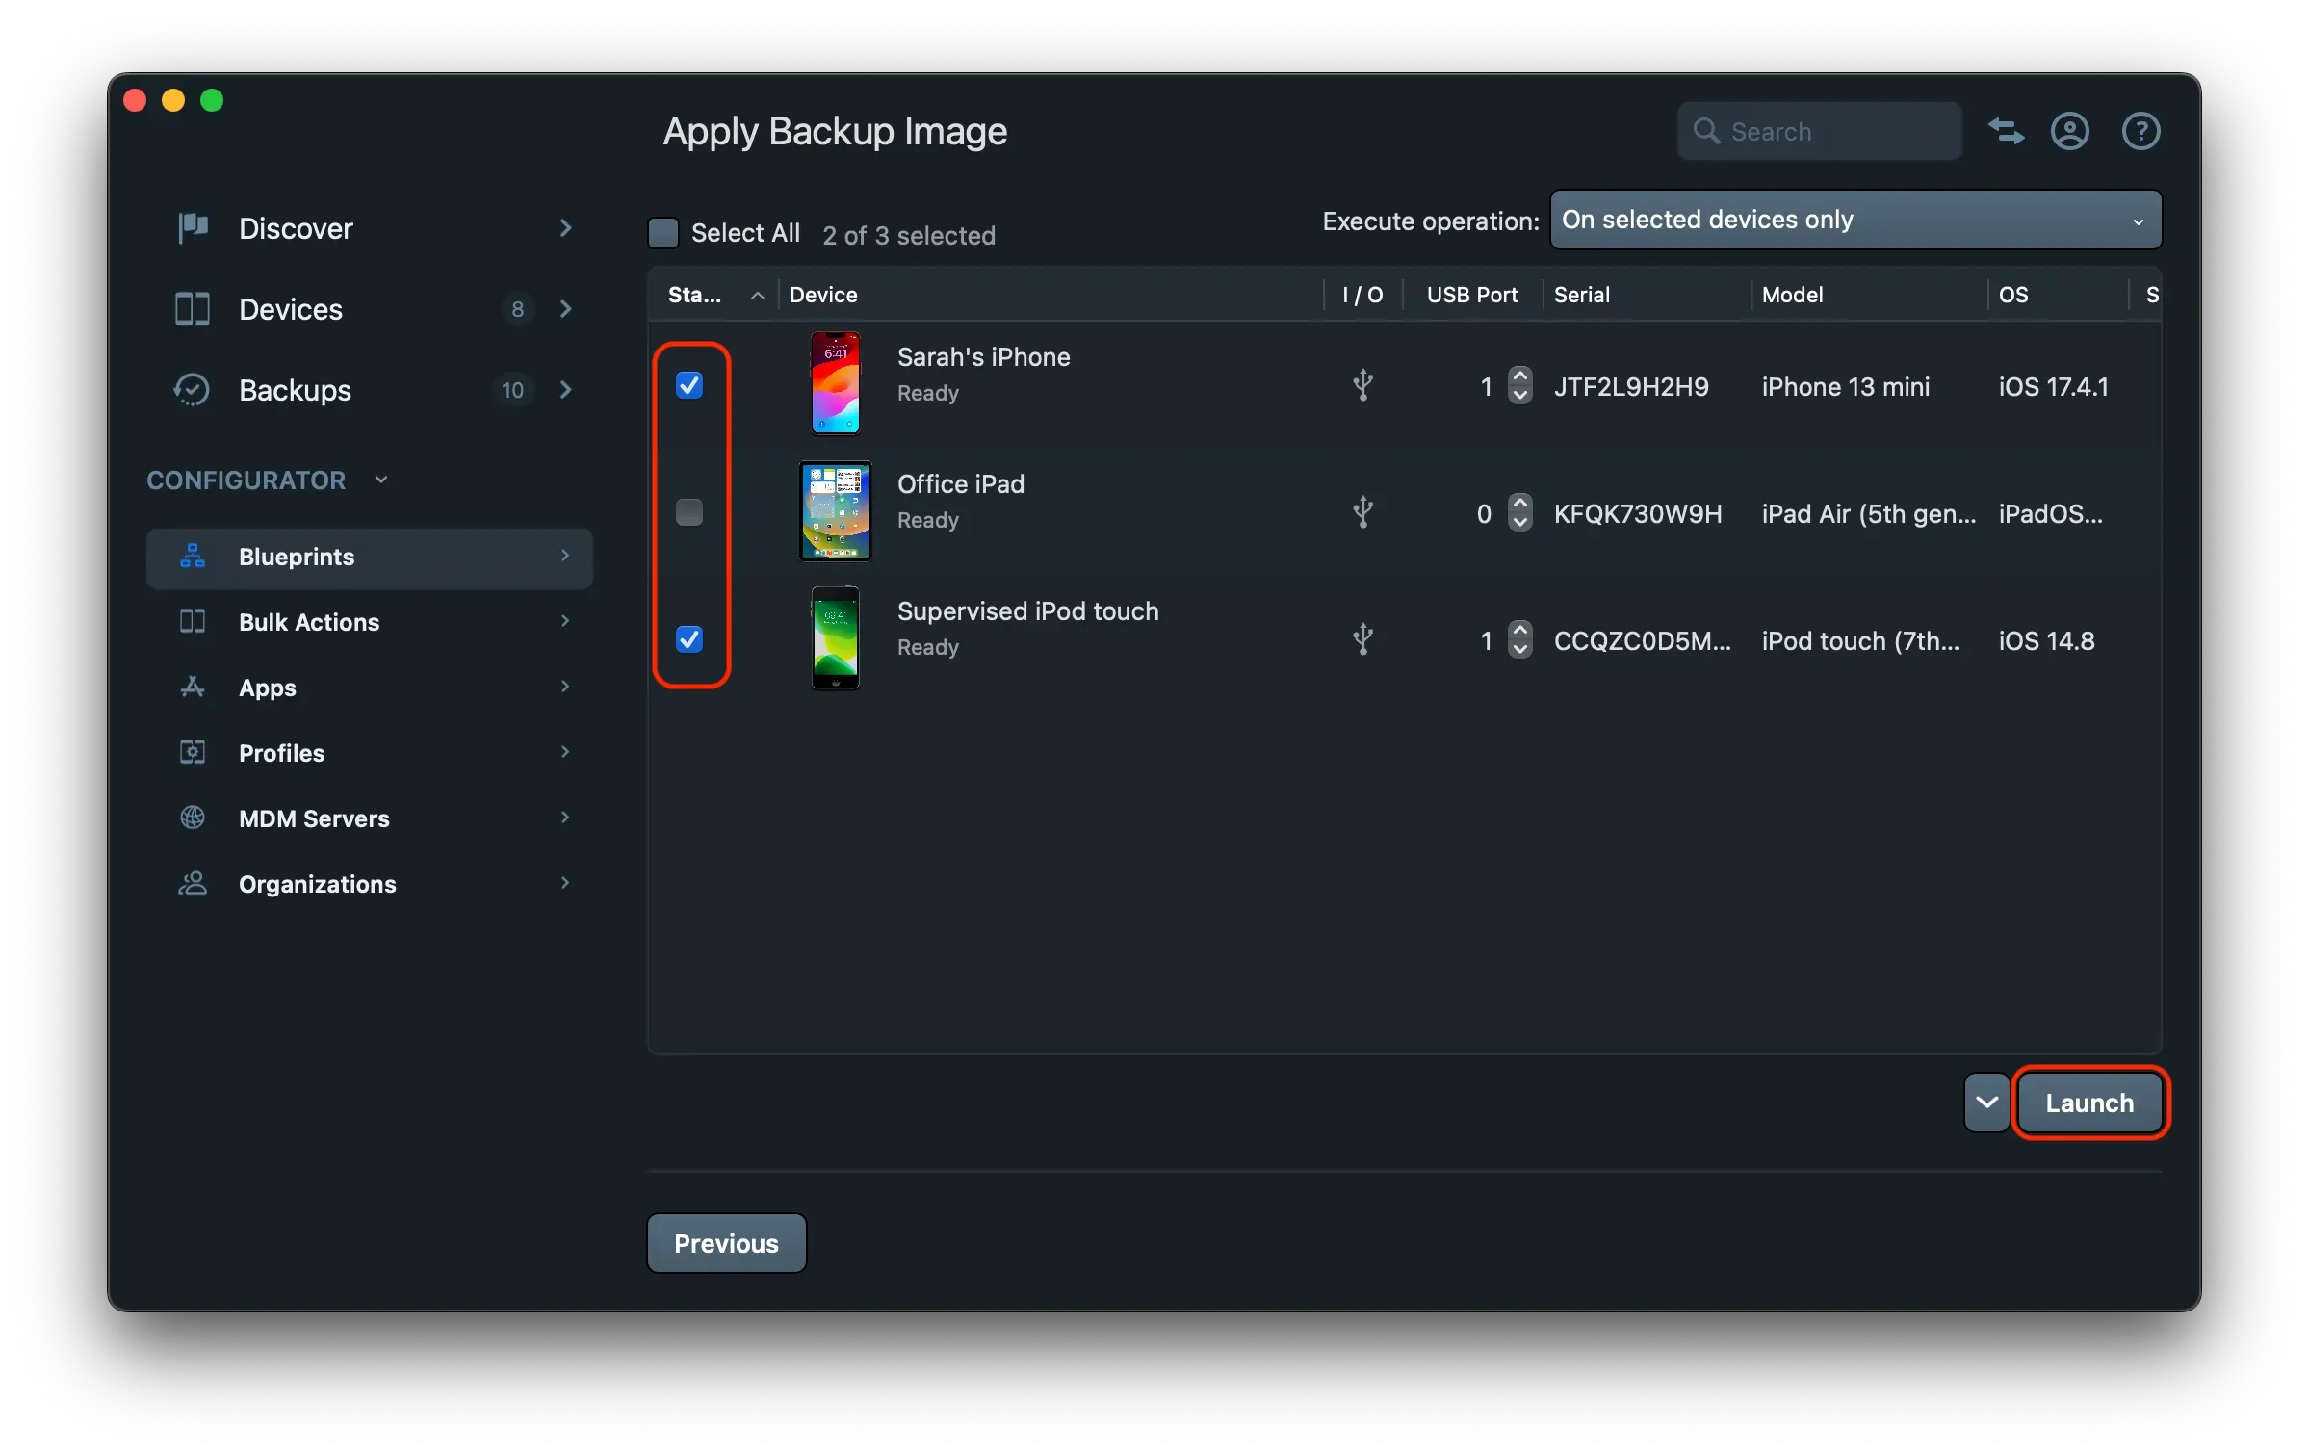2309x1454 pixels.
Task: Open the Discover section in sidebar
Action: (x=295, y=228)
